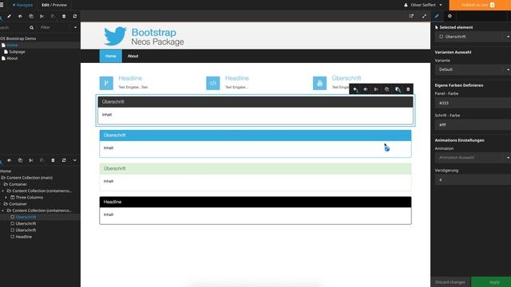Toggle fullscreen editing mode icon
The height and width of the screenshot is (287, 511).
(x=424, y=16)
